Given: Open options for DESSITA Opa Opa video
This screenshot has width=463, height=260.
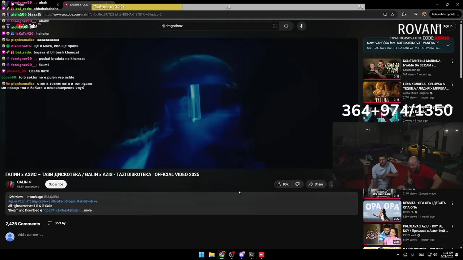Looking at the screenshot, I should [452, 203].
